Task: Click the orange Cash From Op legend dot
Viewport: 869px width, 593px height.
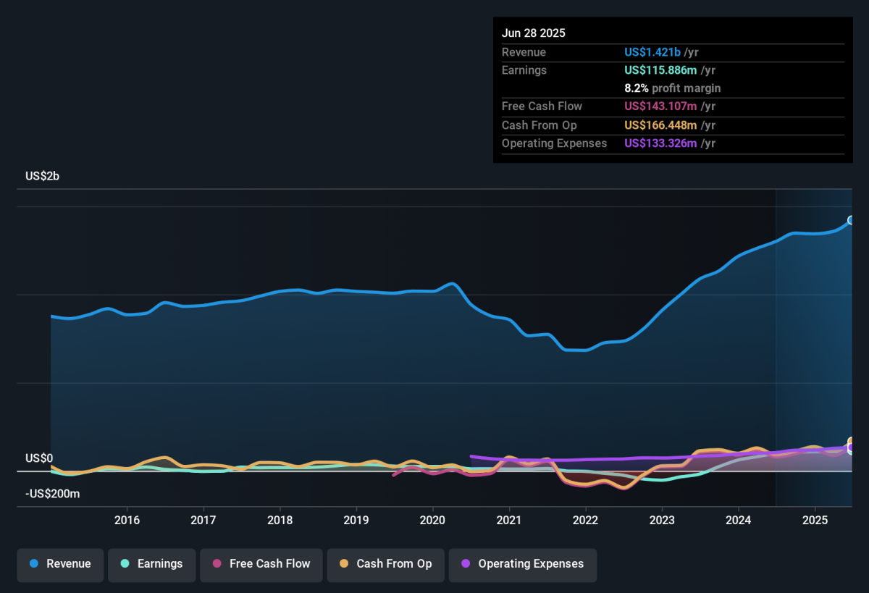Action: [344, 564]
